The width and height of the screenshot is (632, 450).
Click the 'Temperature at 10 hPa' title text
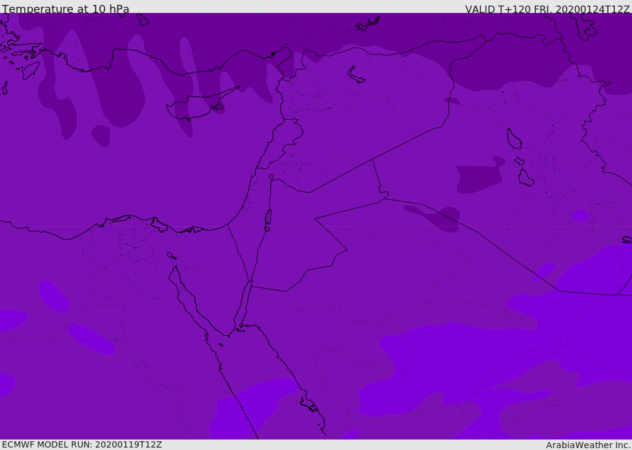65,9
